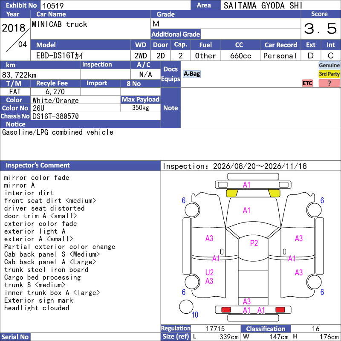This screenshot has height=341, width=341.
Task: Click the length value 339cm
Action: [x=229, y=337]
